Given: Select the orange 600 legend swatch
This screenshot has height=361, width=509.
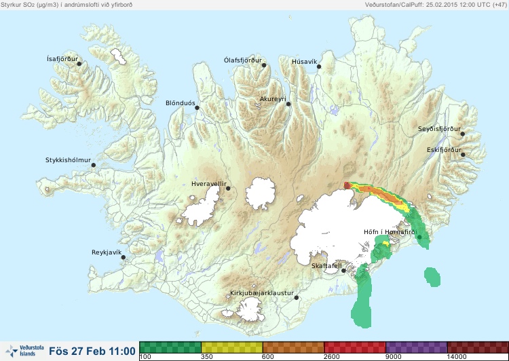Looking at the screenshot, I should click(293, 347).
